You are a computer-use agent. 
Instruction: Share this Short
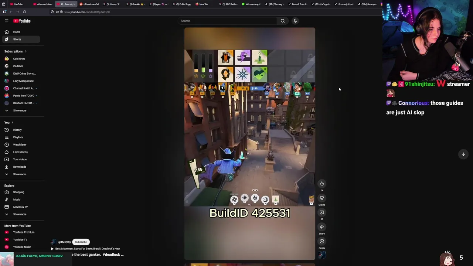[322, 227]
